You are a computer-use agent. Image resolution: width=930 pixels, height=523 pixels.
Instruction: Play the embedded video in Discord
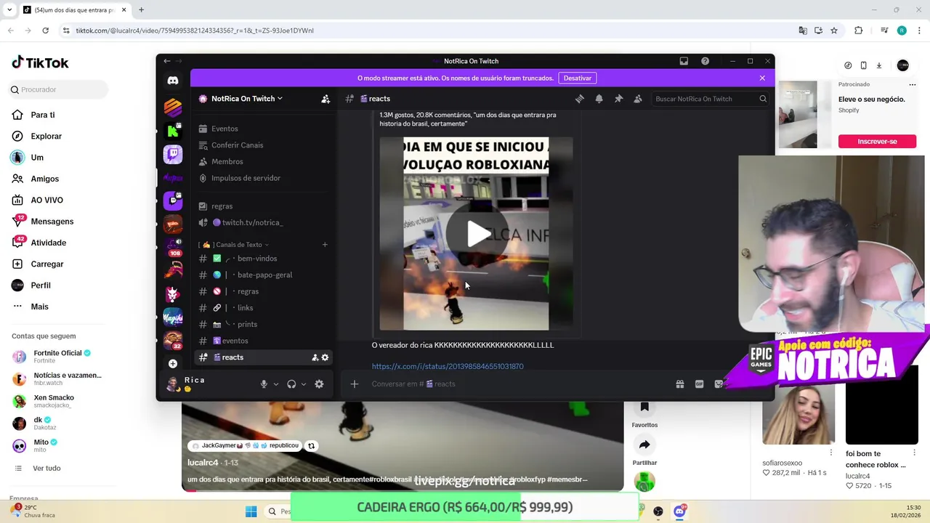point(477,234)
